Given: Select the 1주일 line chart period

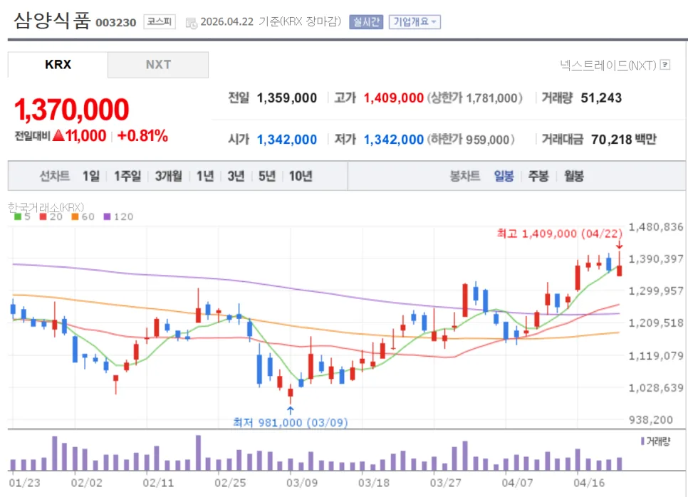Looking at the screenshot, I should pyautogui.click(x=127, y=177).
